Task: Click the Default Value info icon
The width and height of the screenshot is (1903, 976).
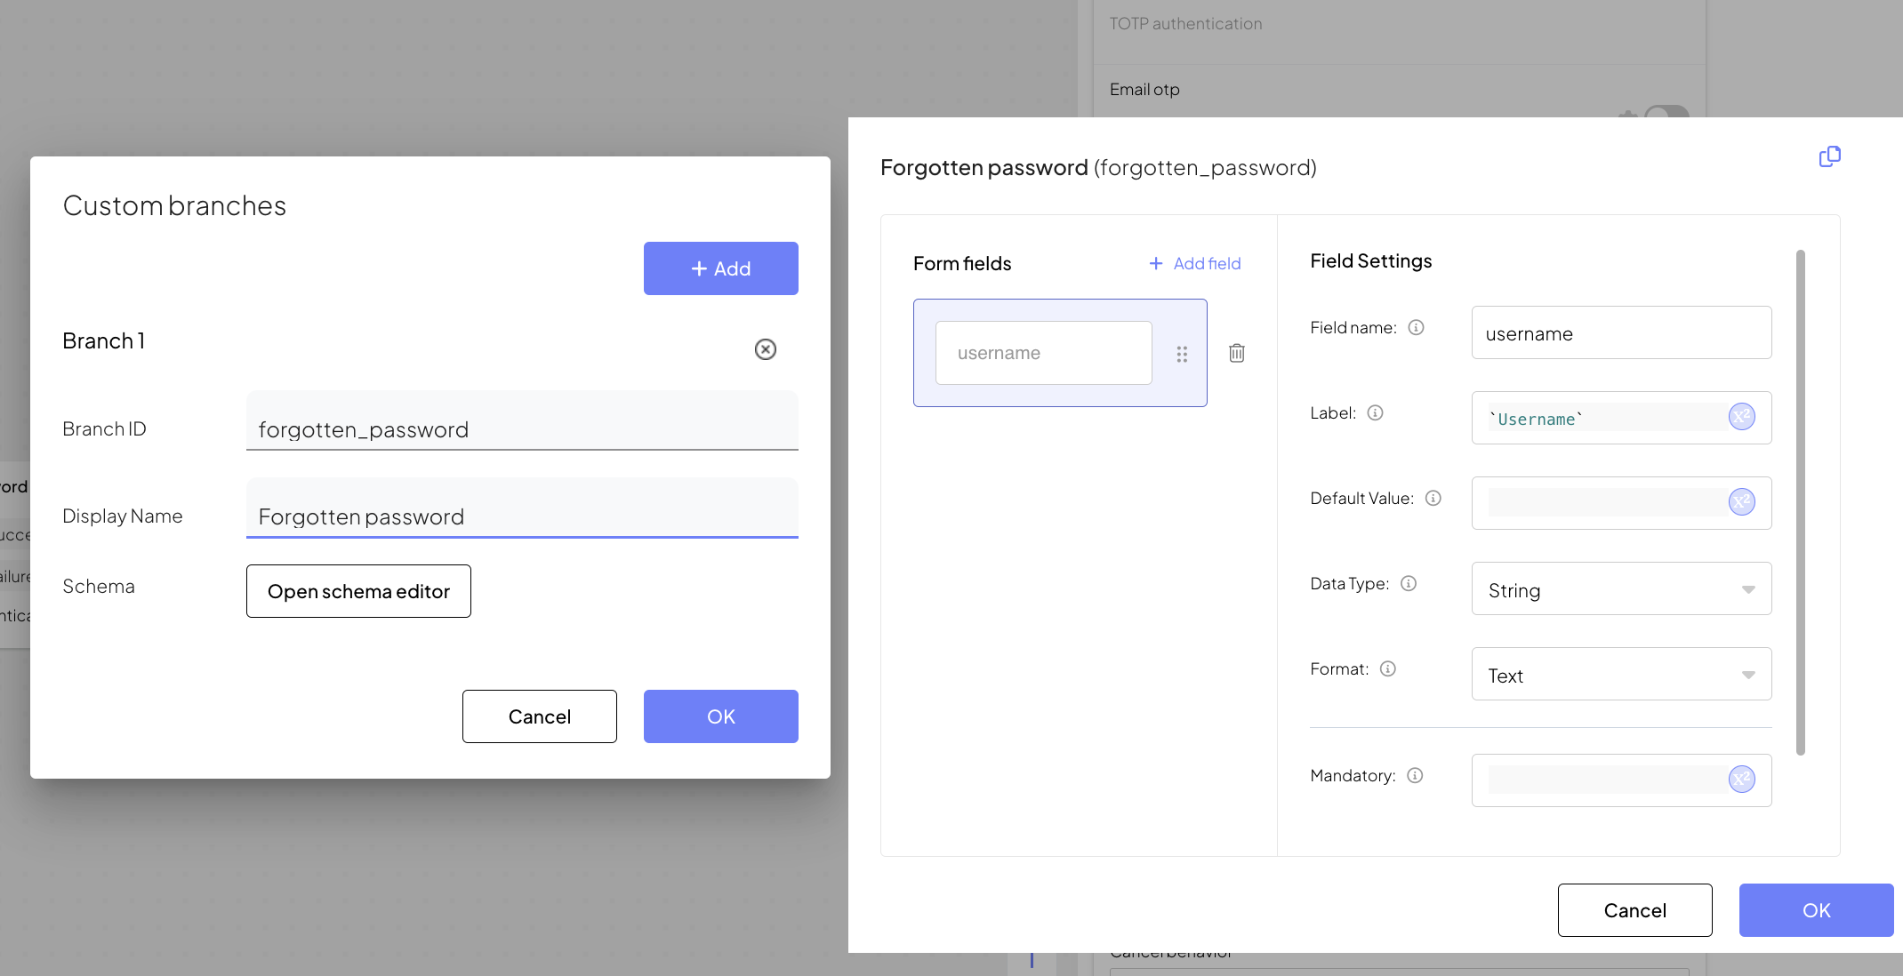Action: click(1433, 499)
